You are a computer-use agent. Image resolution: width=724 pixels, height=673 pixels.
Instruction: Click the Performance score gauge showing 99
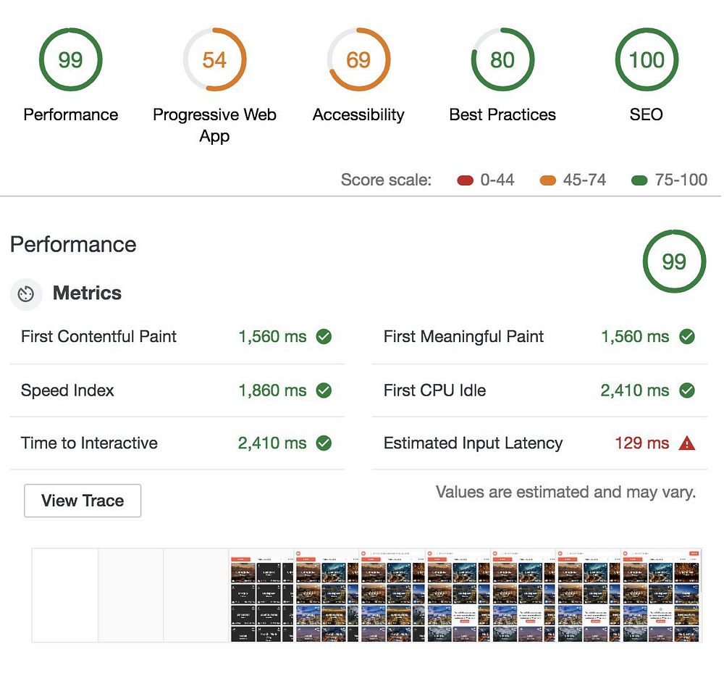point(70,59)
